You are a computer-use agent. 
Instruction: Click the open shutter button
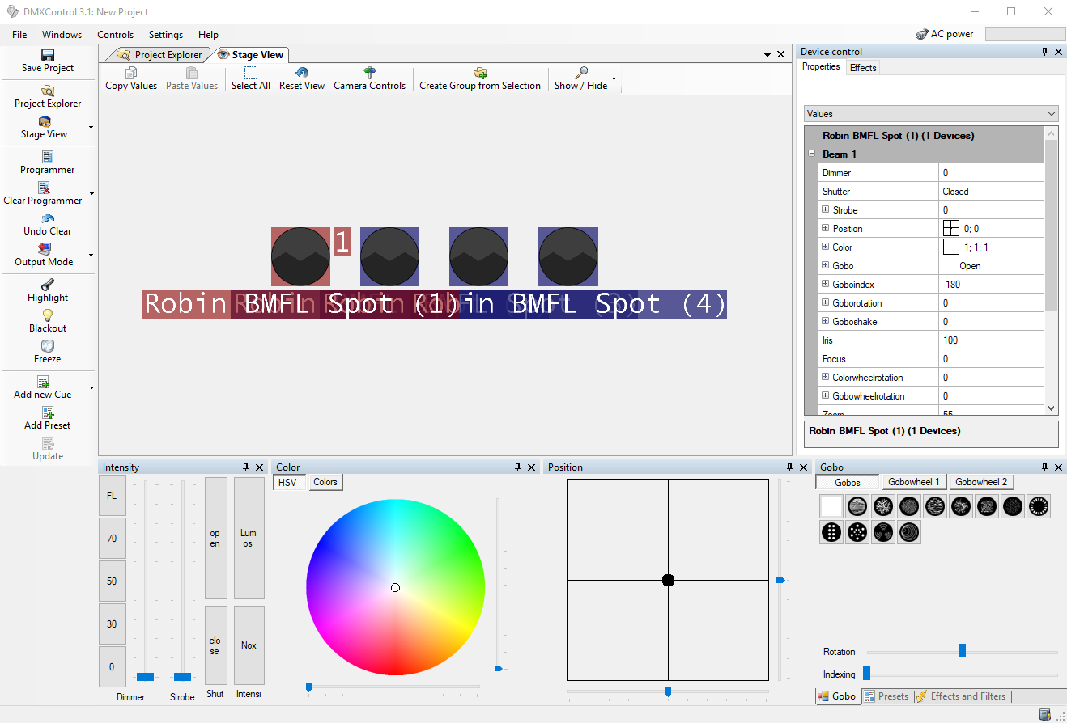click(x=215, y=538)
